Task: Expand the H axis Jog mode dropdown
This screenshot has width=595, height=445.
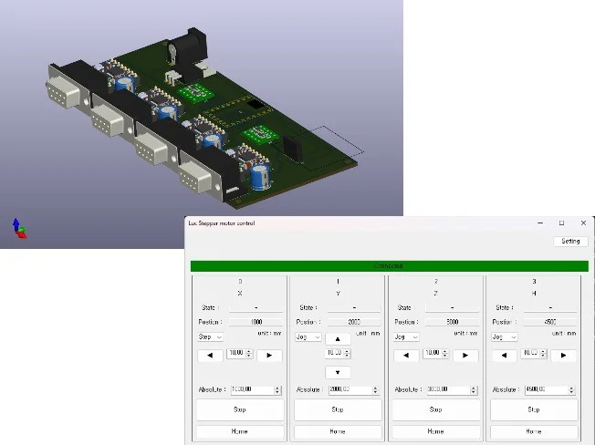Action: [504, 336]
